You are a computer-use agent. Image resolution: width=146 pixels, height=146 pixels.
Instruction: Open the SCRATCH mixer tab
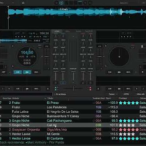tap(79, 31)
